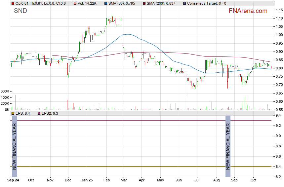Click the yellow EPS 8.4 horizontal line
This screenshot has height=187, width=284.
click(132, 167)
